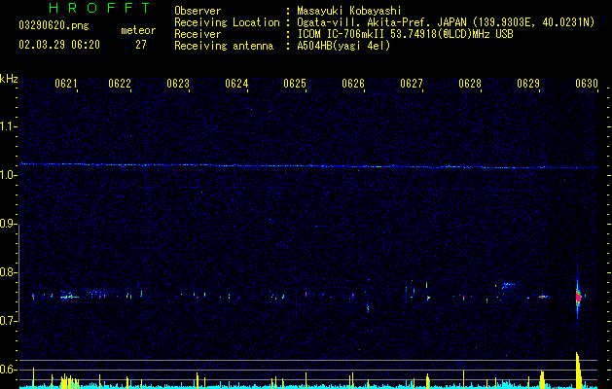Click the 0629 time marker
Screen dimensions: 612x389
pos(528,84)
